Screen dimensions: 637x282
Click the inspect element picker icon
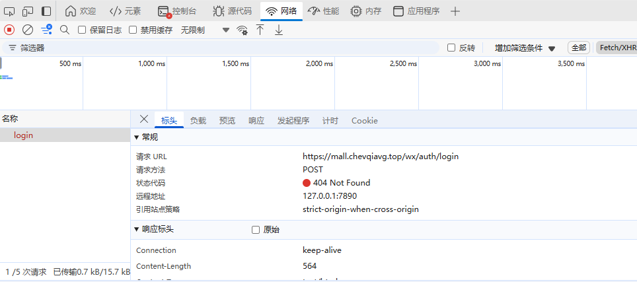point(9,11)
